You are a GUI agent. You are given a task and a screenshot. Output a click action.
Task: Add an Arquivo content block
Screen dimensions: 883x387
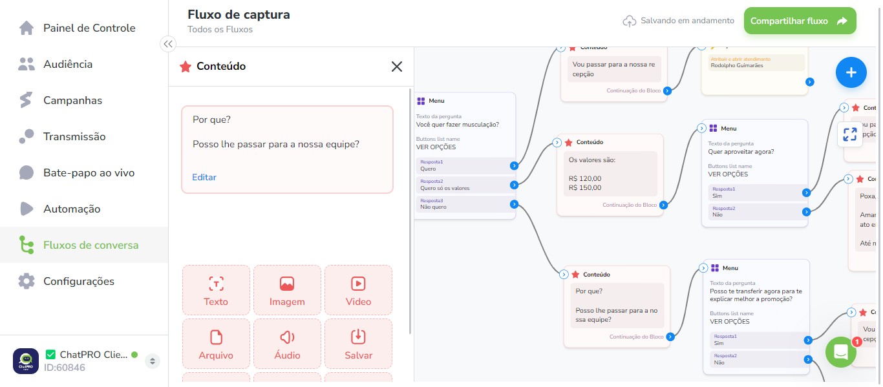[x=216, y=344]
